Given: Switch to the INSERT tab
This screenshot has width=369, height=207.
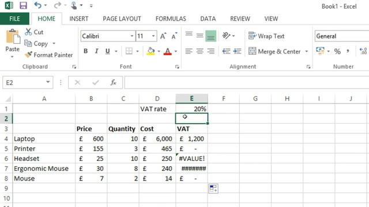Looking at the screenshot, I should click(x=79, y=19).
